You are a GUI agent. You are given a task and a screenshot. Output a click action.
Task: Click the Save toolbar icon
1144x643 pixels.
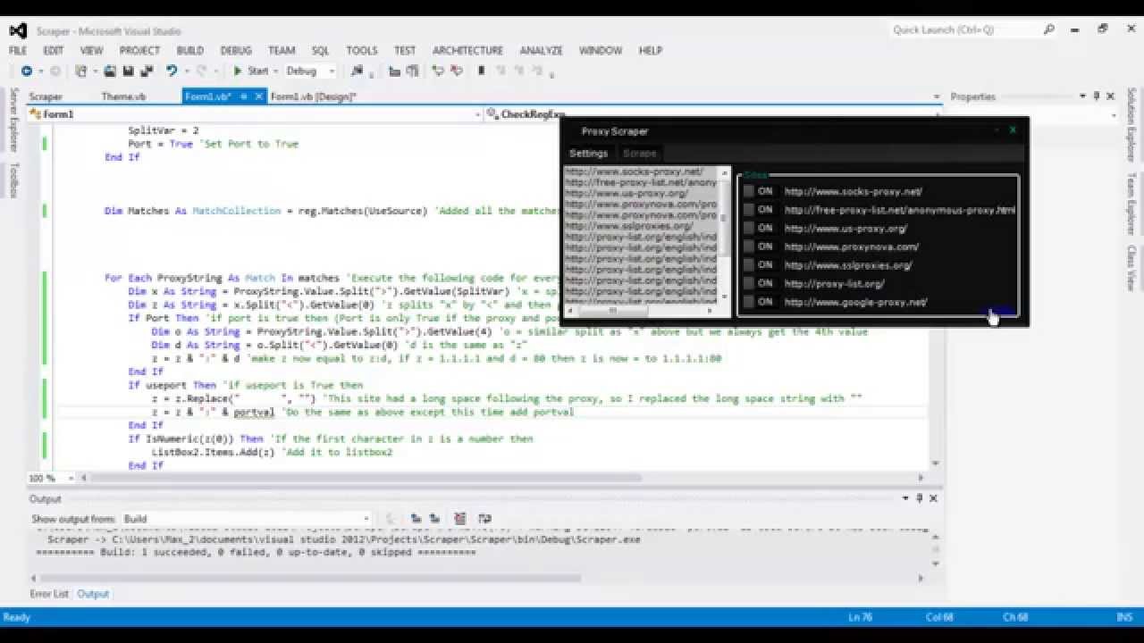(x=128, y=71)
